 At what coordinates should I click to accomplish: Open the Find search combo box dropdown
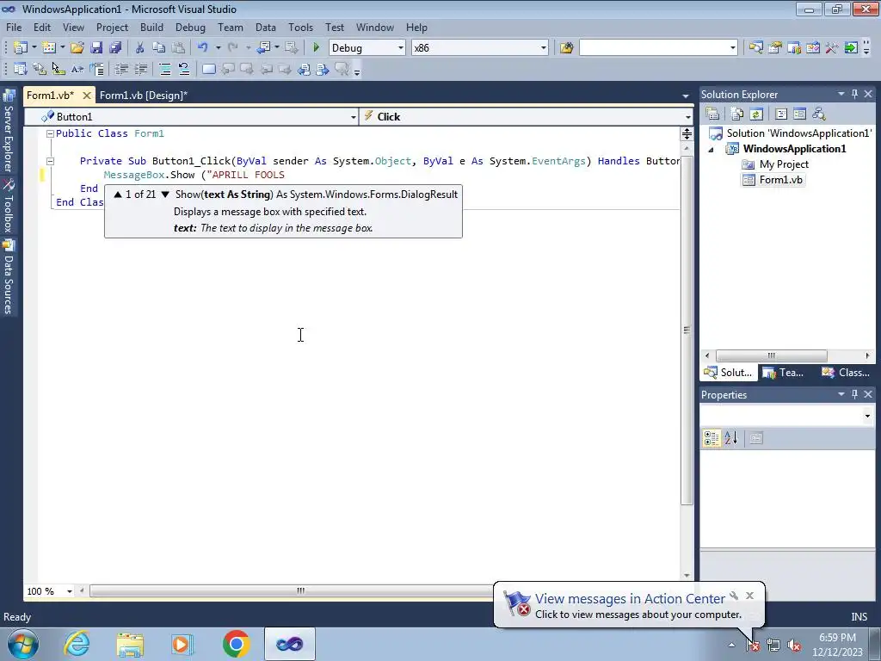(733, 48)
